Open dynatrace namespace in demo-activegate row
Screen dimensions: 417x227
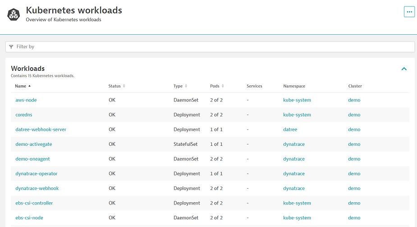click(294, 144)
